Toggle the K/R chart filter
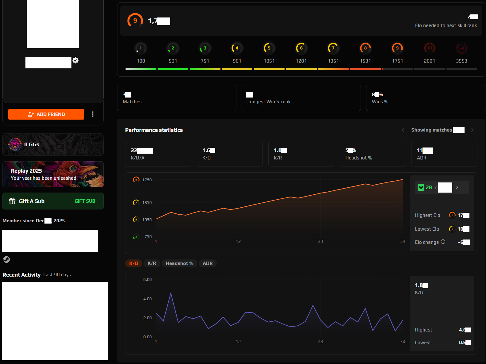Screen dimensions: 486x364 click(x=152, y=263)
